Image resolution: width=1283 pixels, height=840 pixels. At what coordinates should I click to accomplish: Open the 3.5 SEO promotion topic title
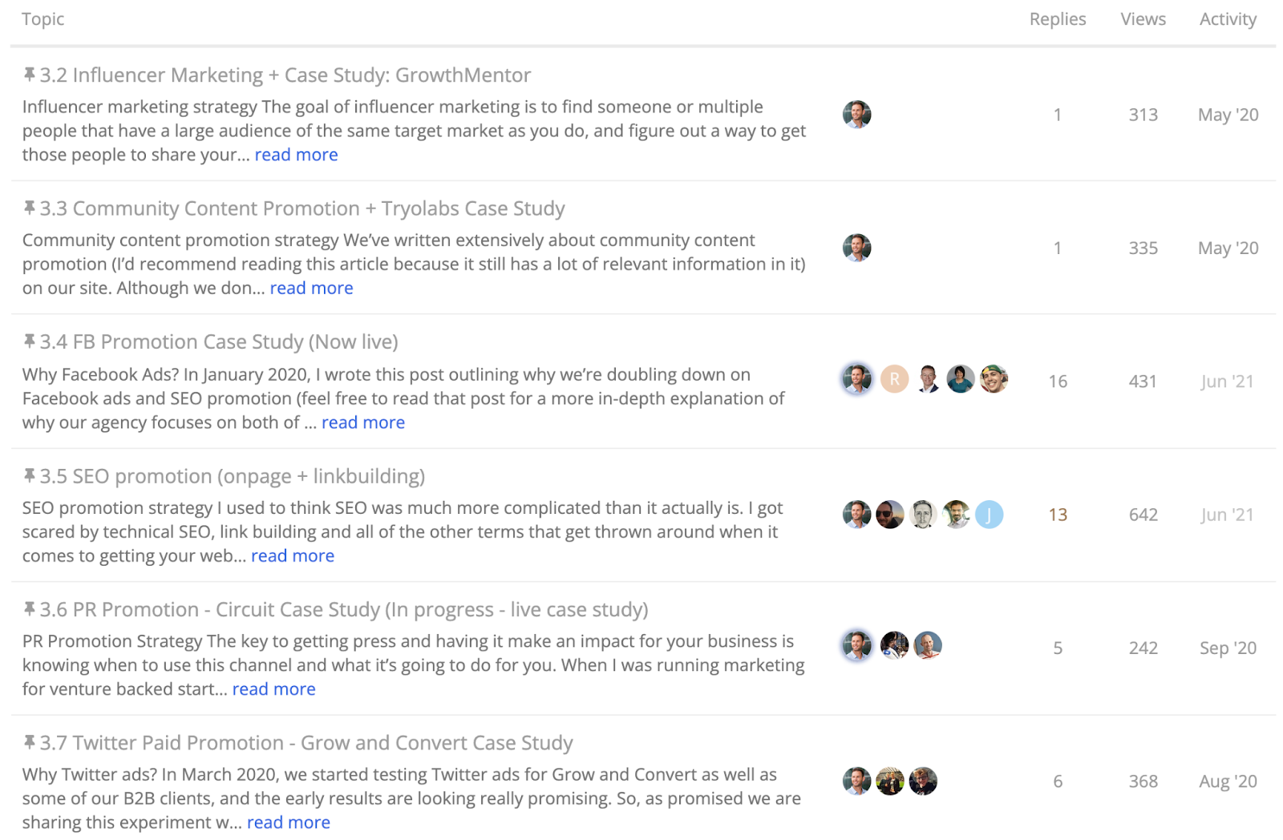[233, 476]
